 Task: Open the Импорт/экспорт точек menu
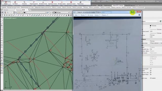(13, 7)
